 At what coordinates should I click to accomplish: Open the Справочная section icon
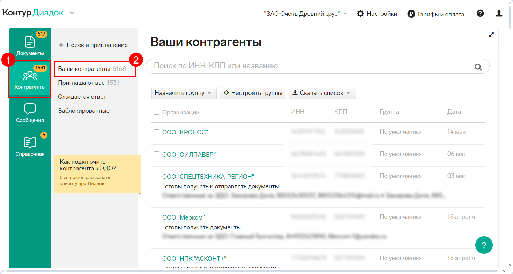30,142
